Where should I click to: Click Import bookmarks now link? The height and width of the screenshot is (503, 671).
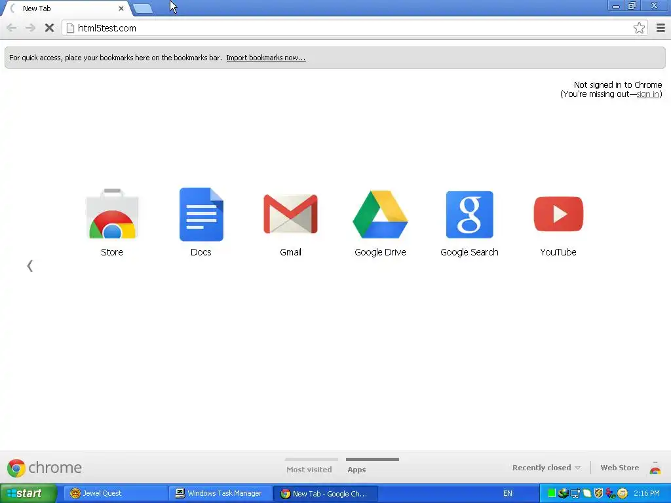coord(266,58)
